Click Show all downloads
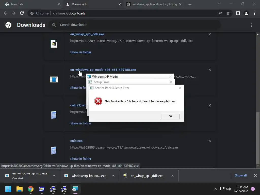 click(241, 175)
